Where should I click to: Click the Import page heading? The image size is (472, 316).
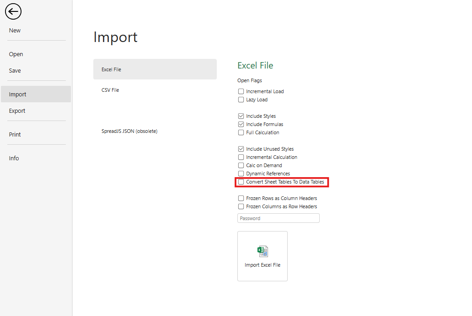[x=115, y=37]
